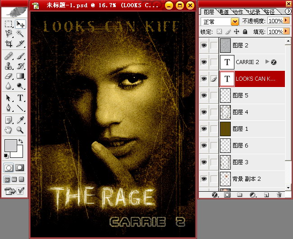The height and width of the screenshot is (239, 293).
Task: Select the Rectangular Marquee tool
Action: [x=8, y=24]
